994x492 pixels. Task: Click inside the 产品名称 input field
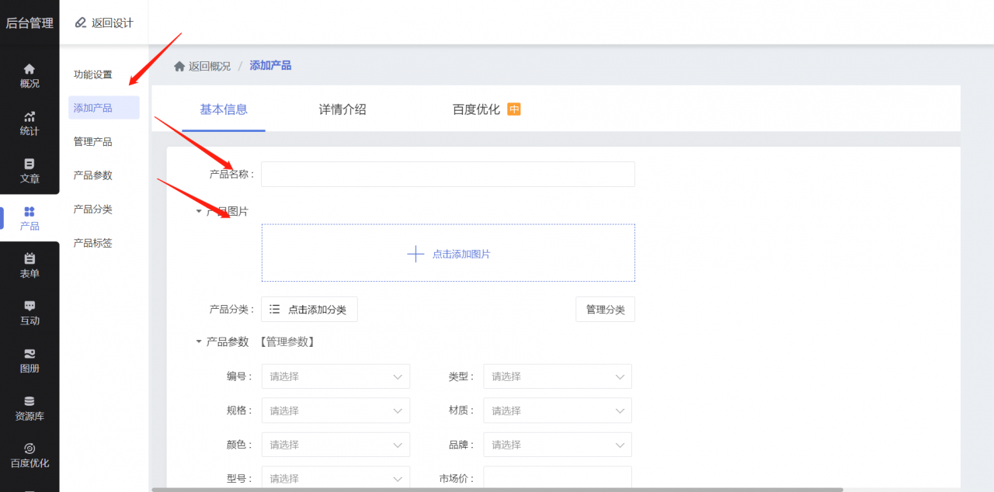447,174
